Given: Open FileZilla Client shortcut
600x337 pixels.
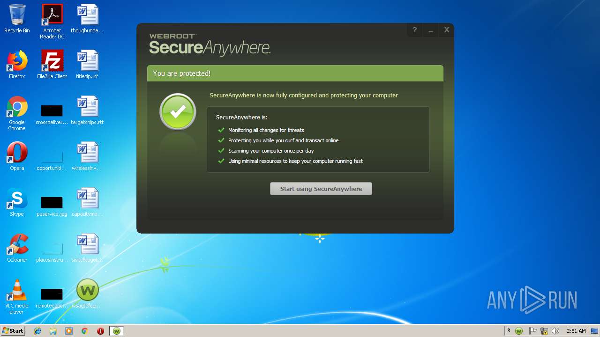Looking at the screenshot, I should 52,65.
